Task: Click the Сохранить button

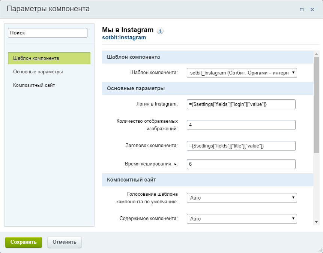Action: (x=24, y=242)
